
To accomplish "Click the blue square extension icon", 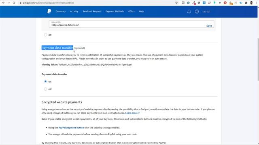I will [x=204, y=3].
